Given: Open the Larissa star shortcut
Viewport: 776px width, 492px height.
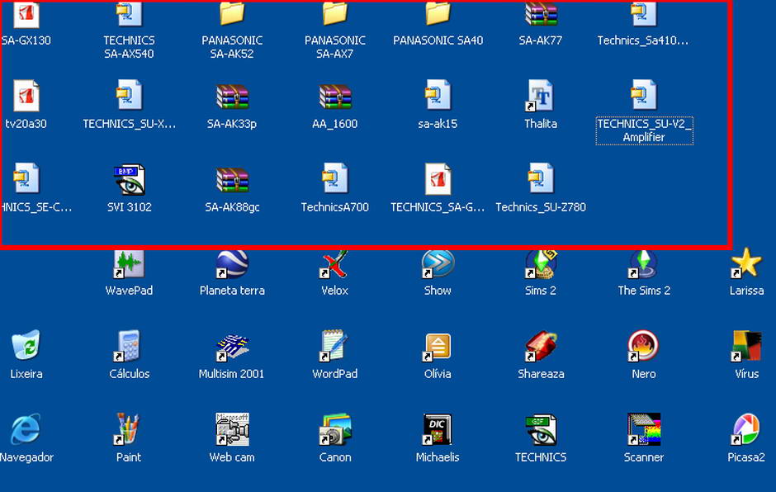Looking at the screenshot, I should [x=745, y=263].
